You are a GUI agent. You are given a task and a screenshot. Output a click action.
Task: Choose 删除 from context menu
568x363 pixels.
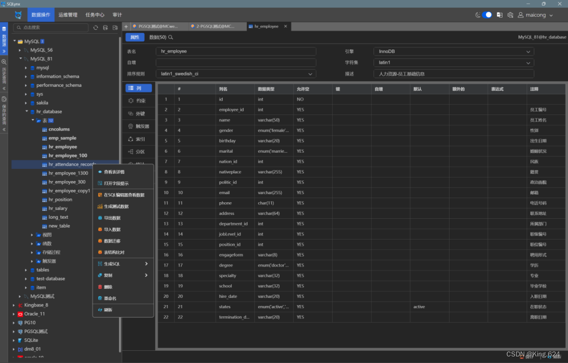123,286
